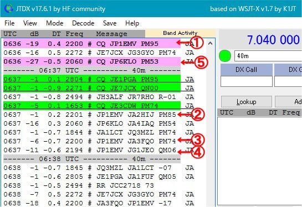Screen dimensions: 302x207
Task: Click the green status indicator circle
Action: coord(225,56)
